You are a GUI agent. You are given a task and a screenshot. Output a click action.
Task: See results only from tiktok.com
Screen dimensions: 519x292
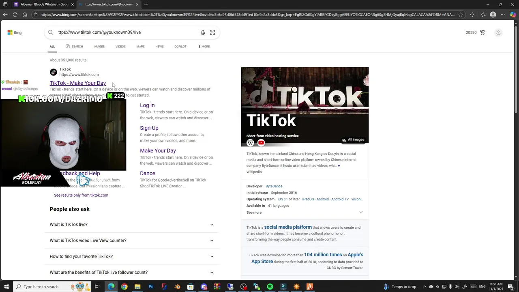[81, 195]
